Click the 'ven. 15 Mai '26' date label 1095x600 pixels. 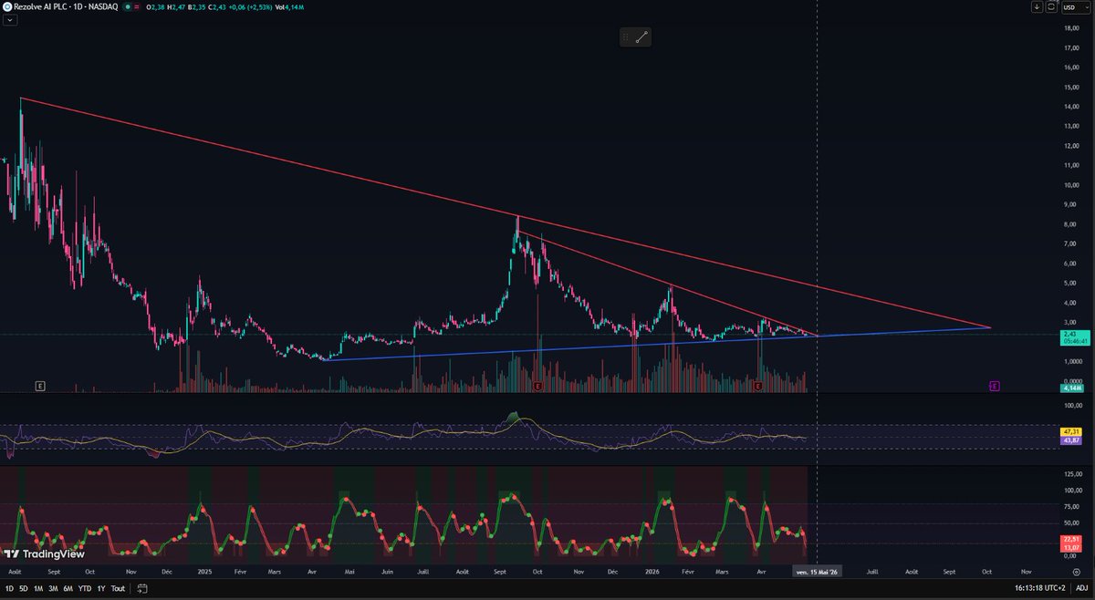coord(816,570)
